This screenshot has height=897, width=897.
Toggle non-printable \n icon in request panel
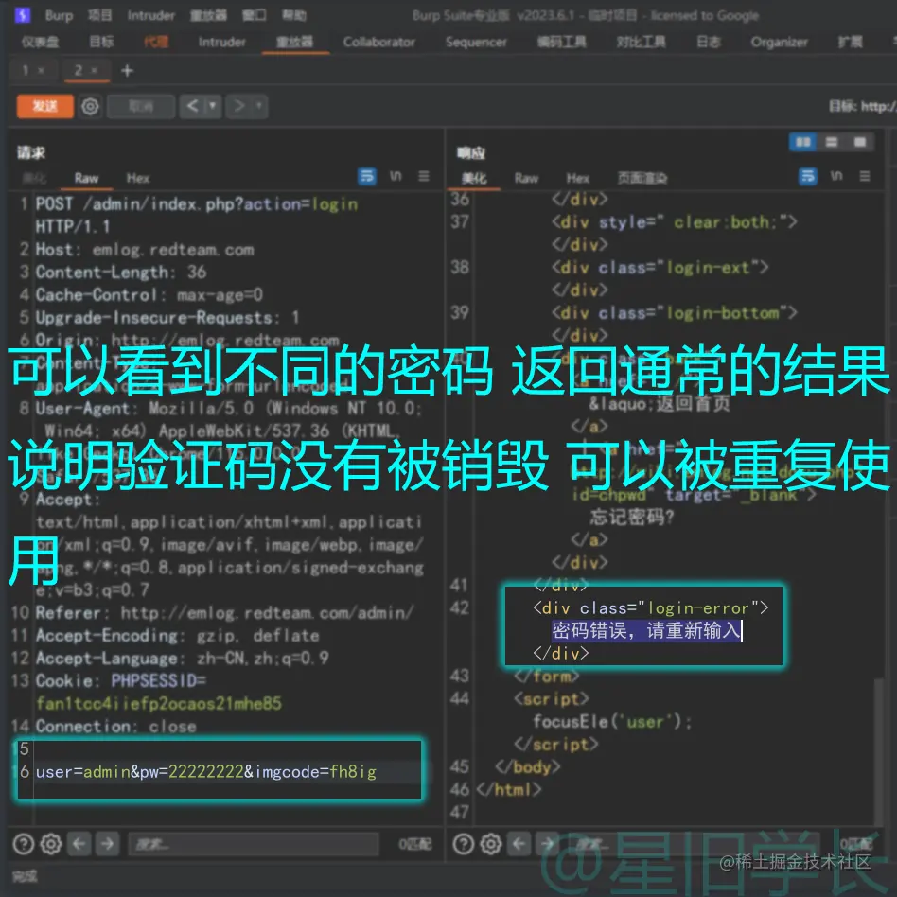[396, 176]
